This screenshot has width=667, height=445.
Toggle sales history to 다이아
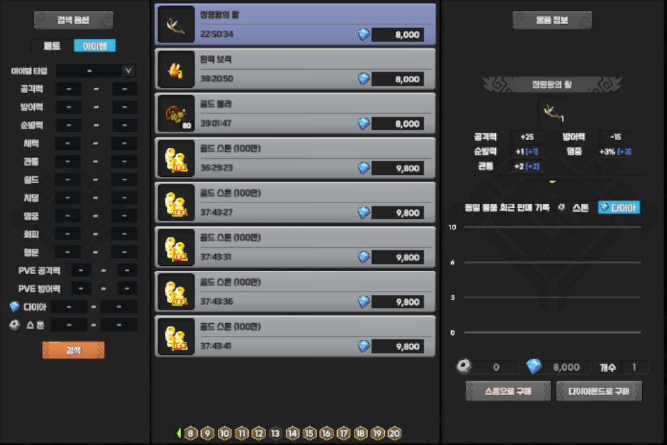pos(619,208)
